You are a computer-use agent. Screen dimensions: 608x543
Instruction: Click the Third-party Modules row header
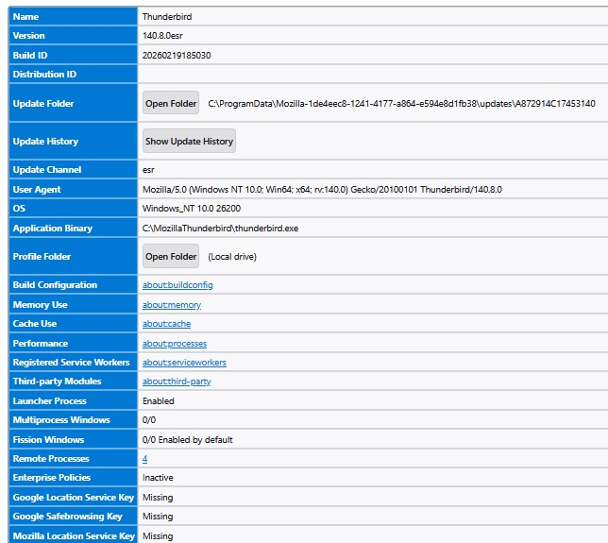73,381
